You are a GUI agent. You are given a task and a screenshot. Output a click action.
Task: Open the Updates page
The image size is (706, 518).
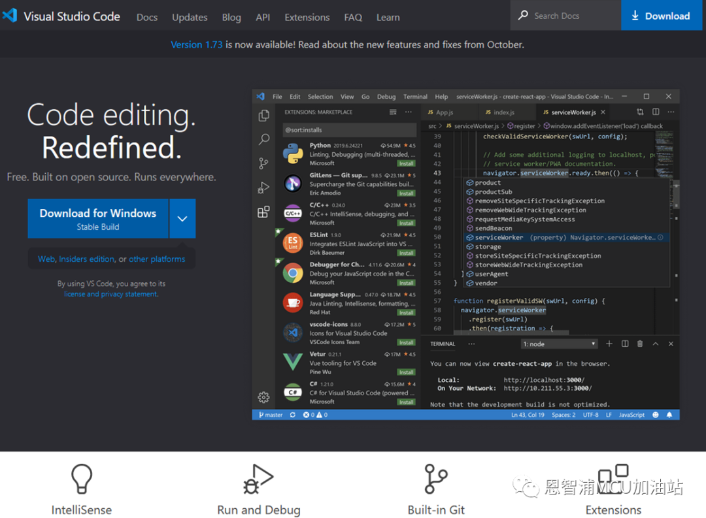[x=190, y=17]
